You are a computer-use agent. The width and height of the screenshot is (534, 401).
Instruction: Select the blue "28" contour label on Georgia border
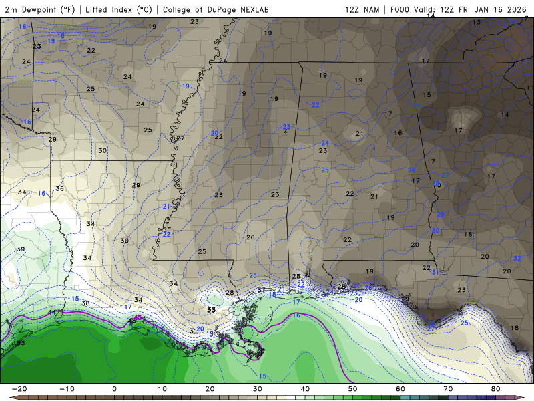[x=436, y=183]
